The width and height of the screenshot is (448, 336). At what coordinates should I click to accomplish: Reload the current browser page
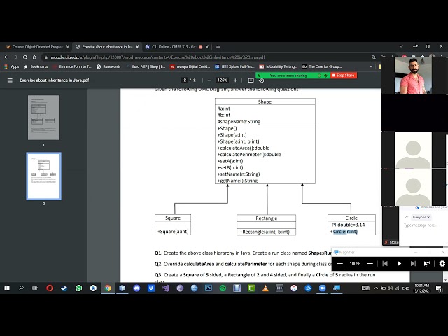click(x=25, y=57)
